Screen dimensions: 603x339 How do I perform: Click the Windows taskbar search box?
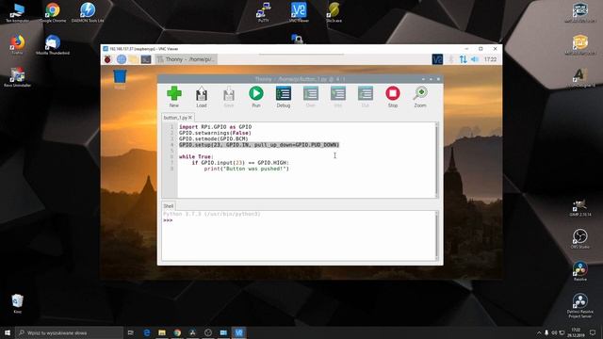point(69,332)
